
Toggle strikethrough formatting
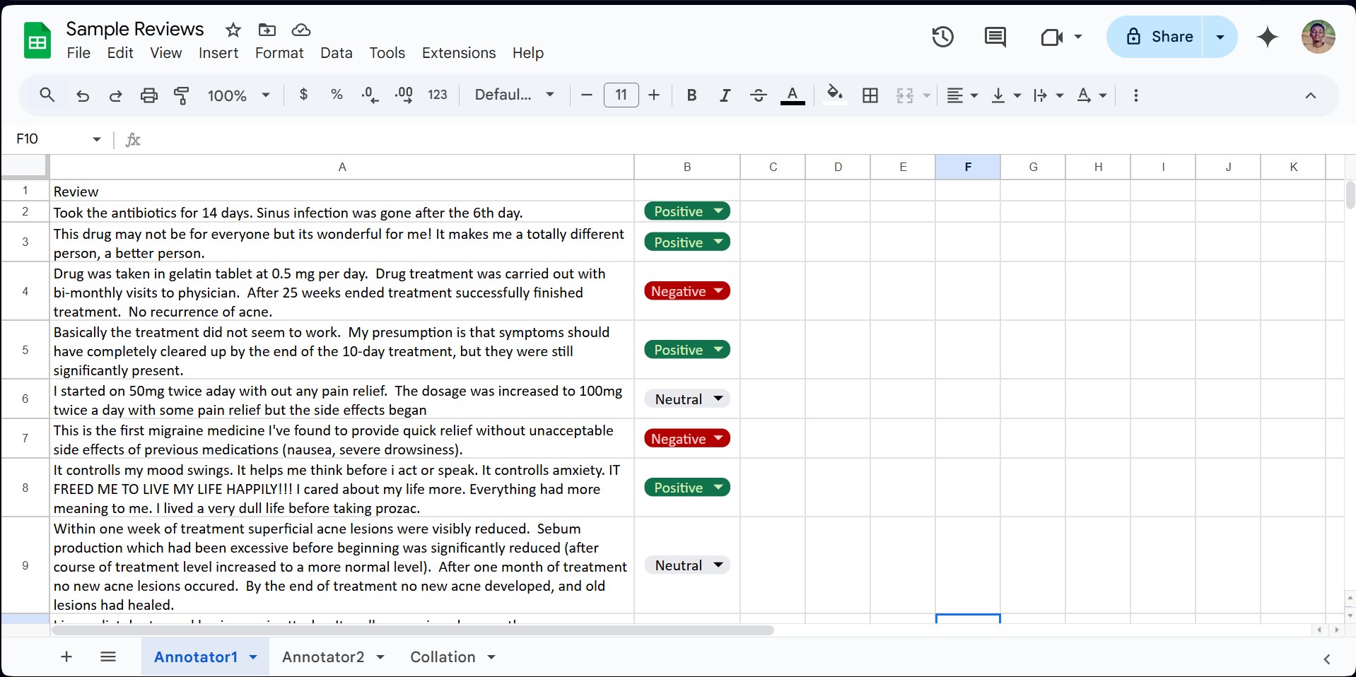point(758,95)
